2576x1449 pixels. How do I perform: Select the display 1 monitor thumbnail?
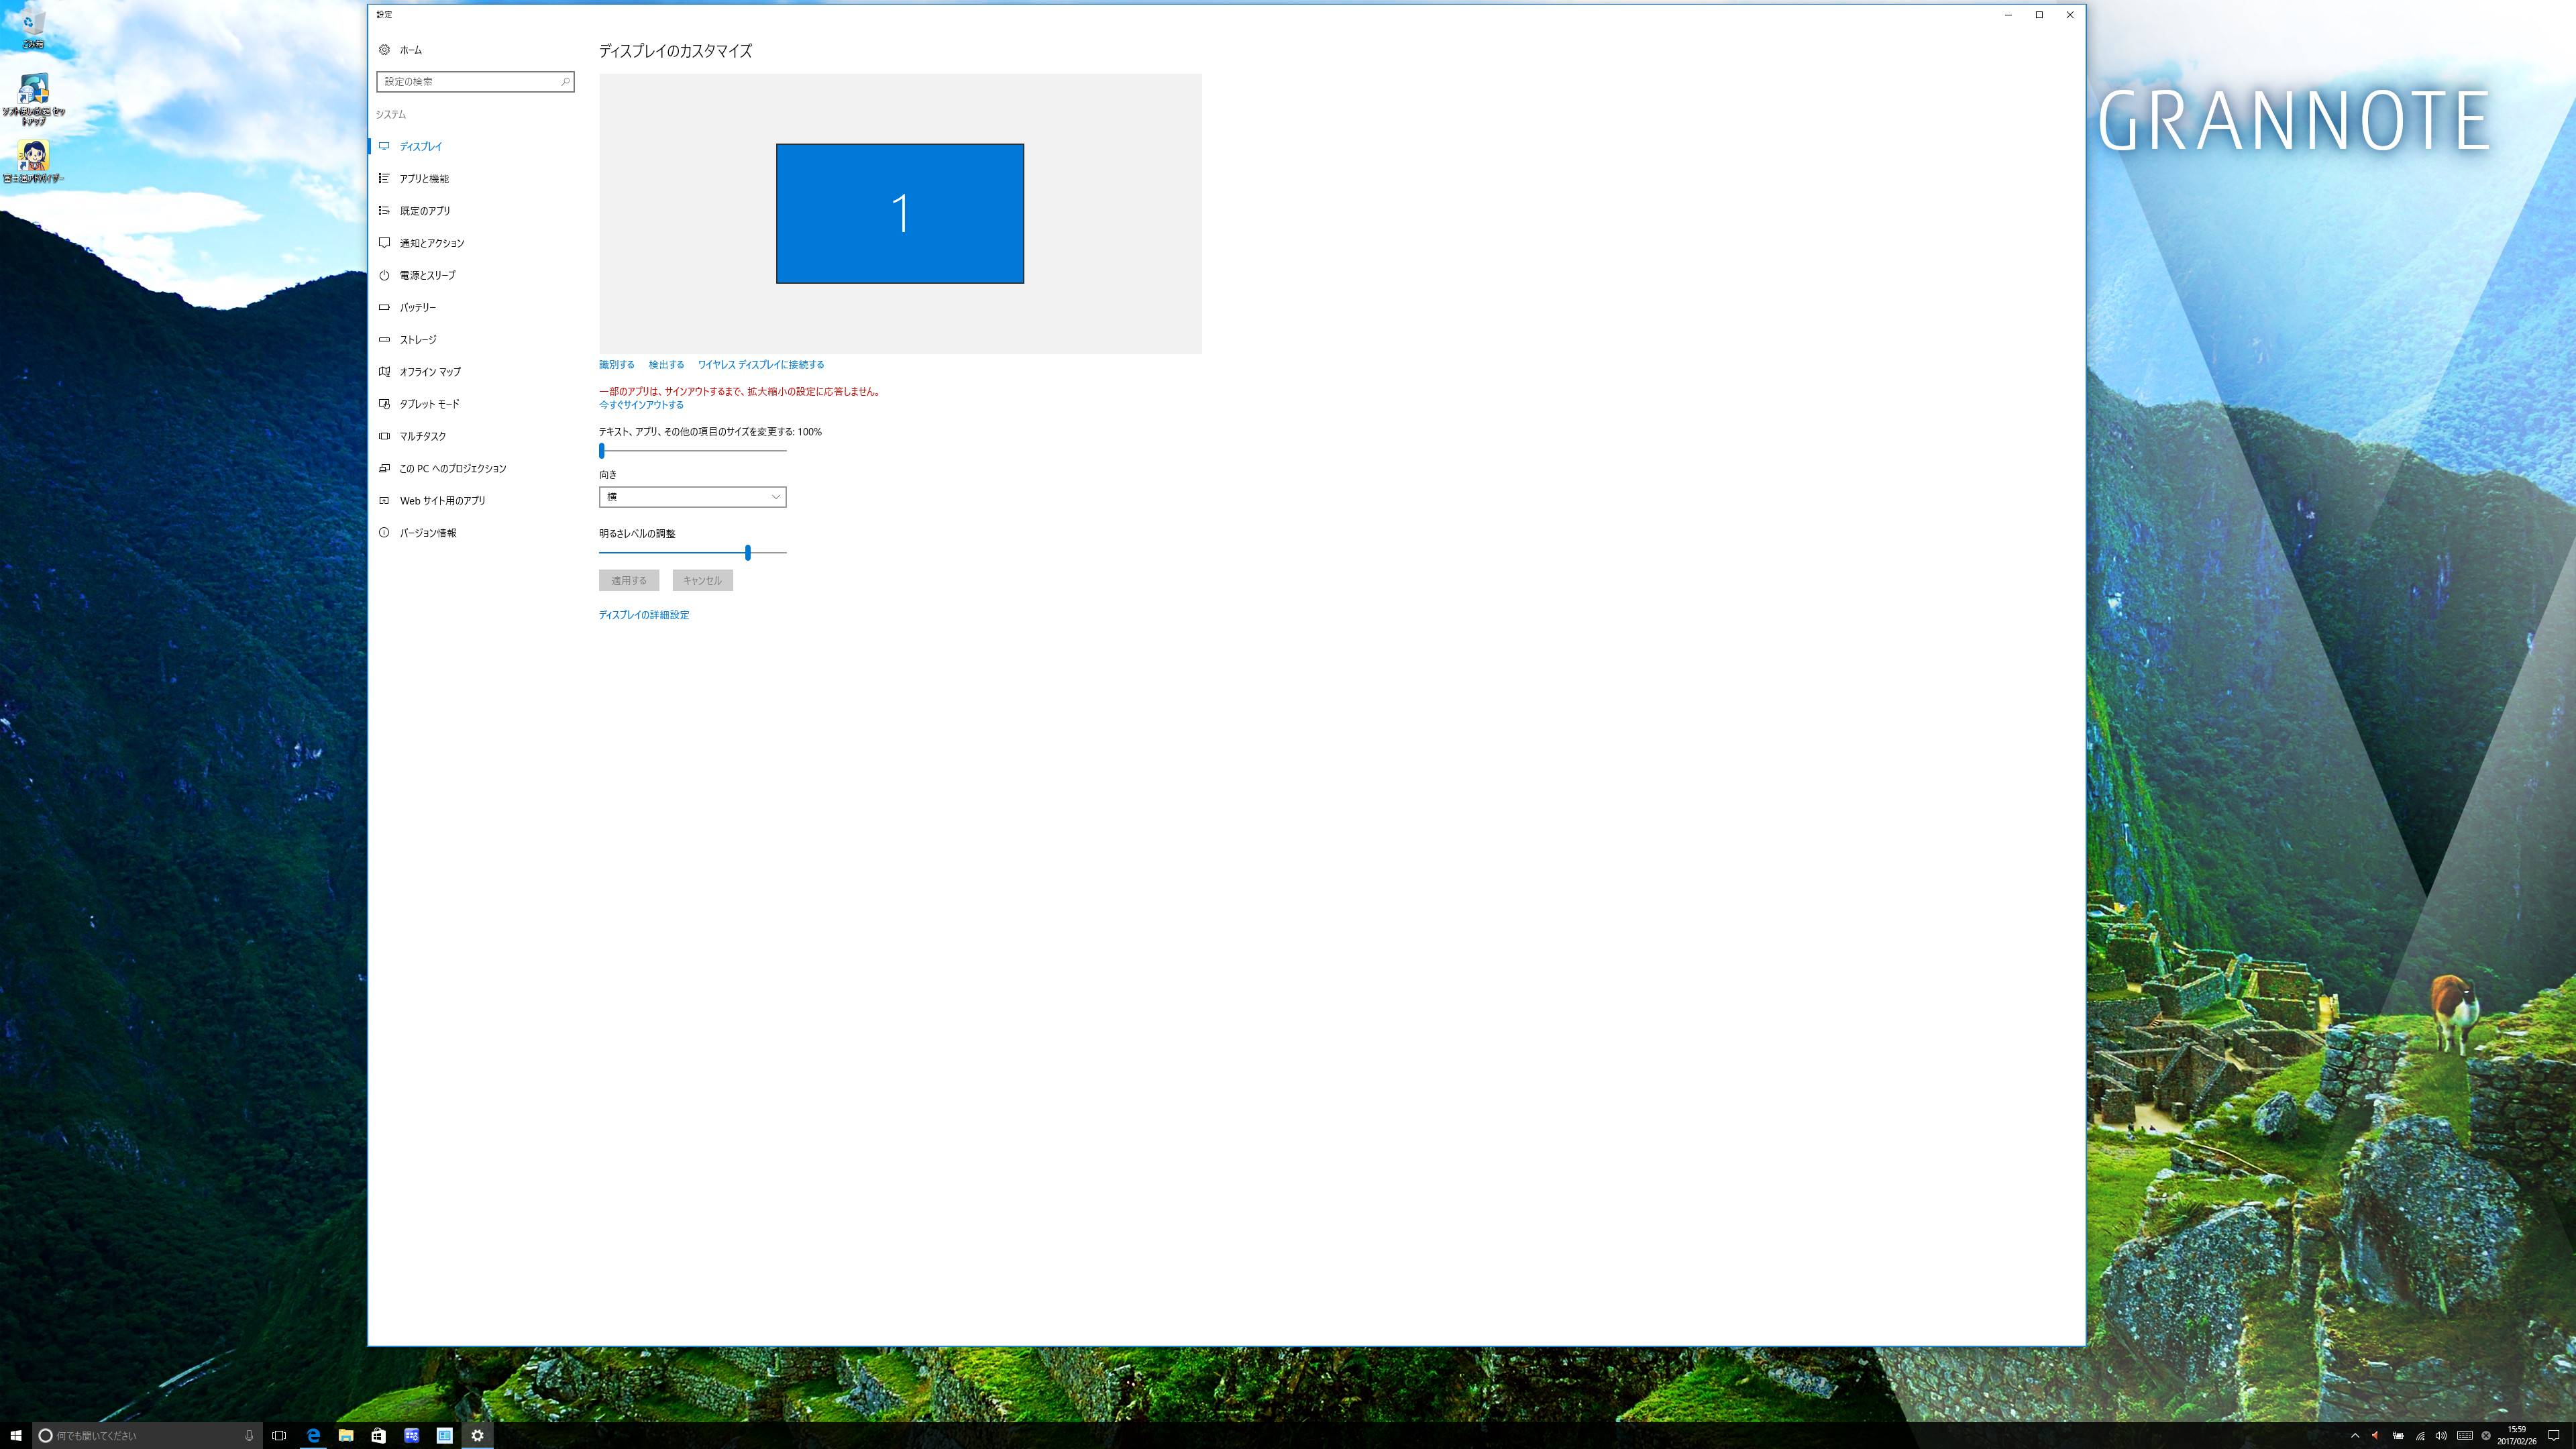point(899,213)
